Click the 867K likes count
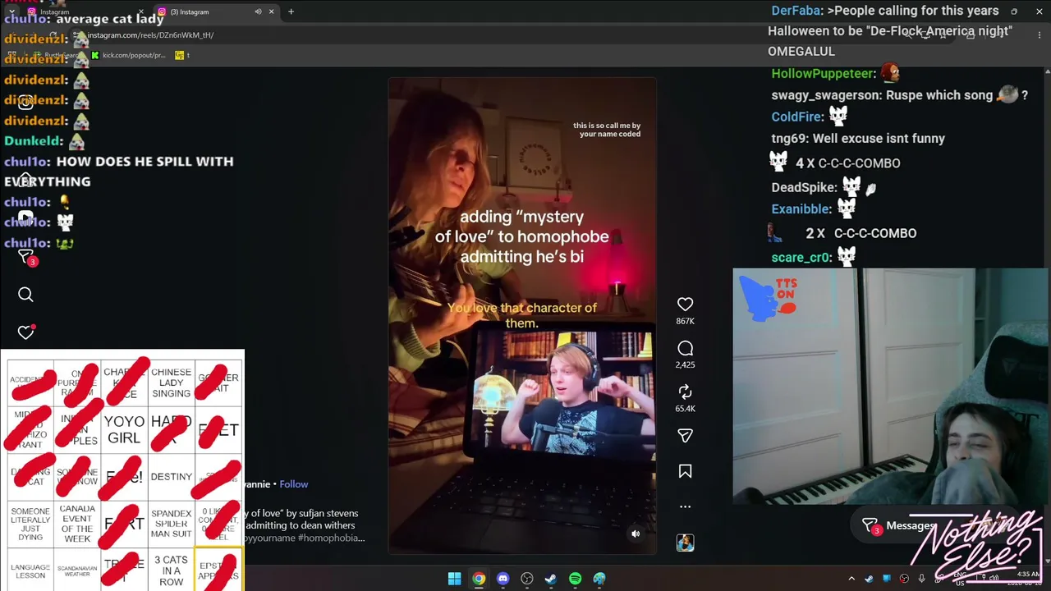 [x=685, y=321]
